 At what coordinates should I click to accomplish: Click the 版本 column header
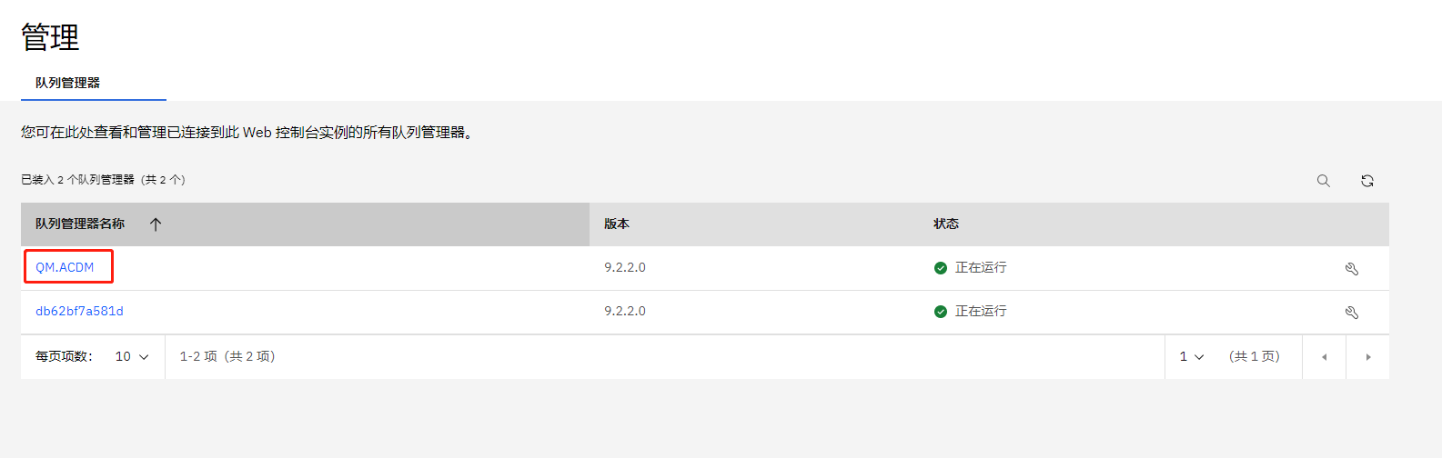click(x=617, y=224)
